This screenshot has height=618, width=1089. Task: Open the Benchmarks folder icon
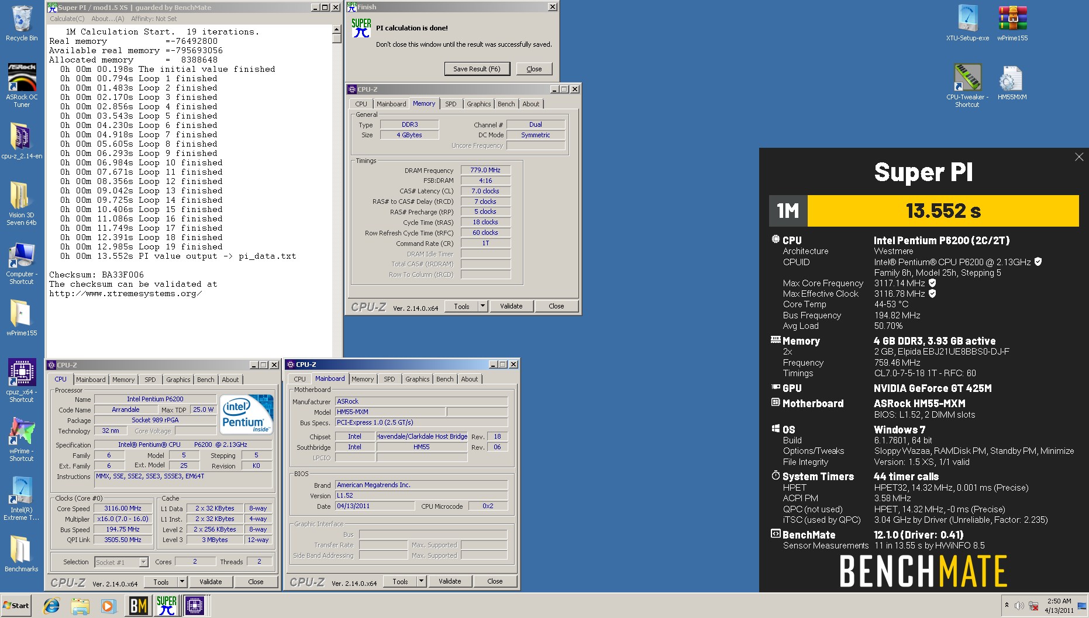[x=22, y=553]
